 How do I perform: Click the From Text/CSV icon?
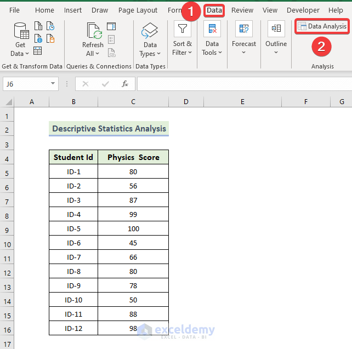(38, 26)
